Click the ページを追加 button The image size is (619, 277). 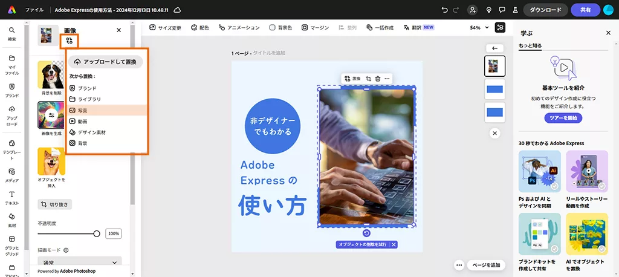(x=486, y=265)
